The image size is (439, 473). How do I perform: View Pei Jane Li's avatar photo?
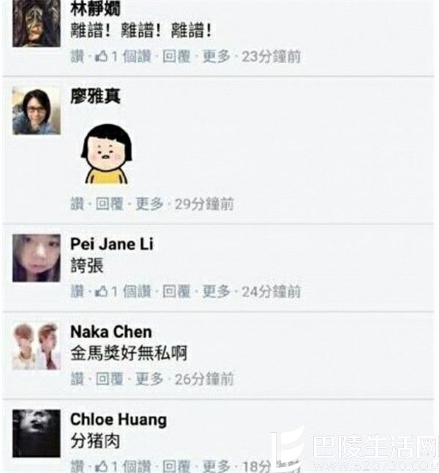(x=37, y=258)
